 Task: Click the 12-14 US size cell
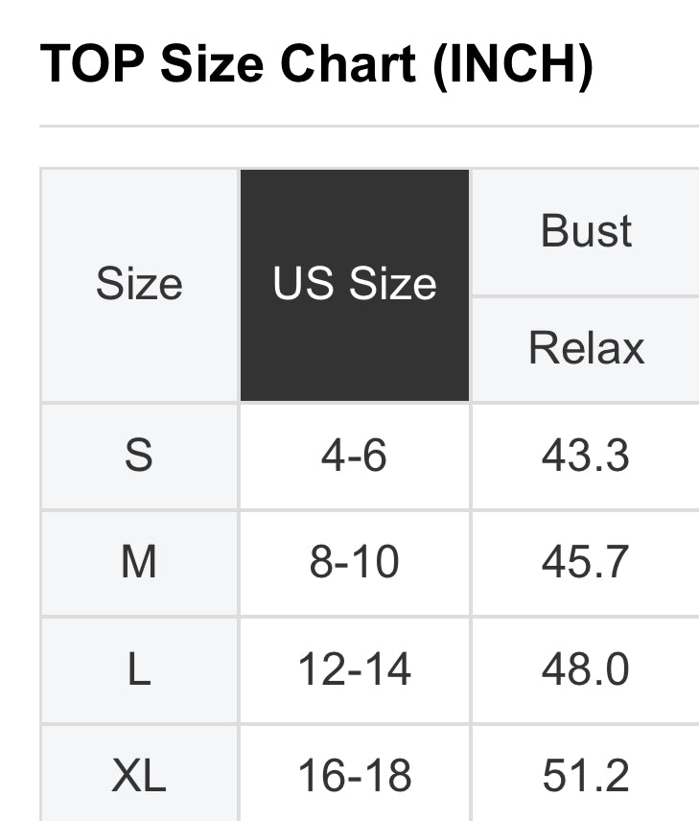pyautogui.click(x=354, y=669)
